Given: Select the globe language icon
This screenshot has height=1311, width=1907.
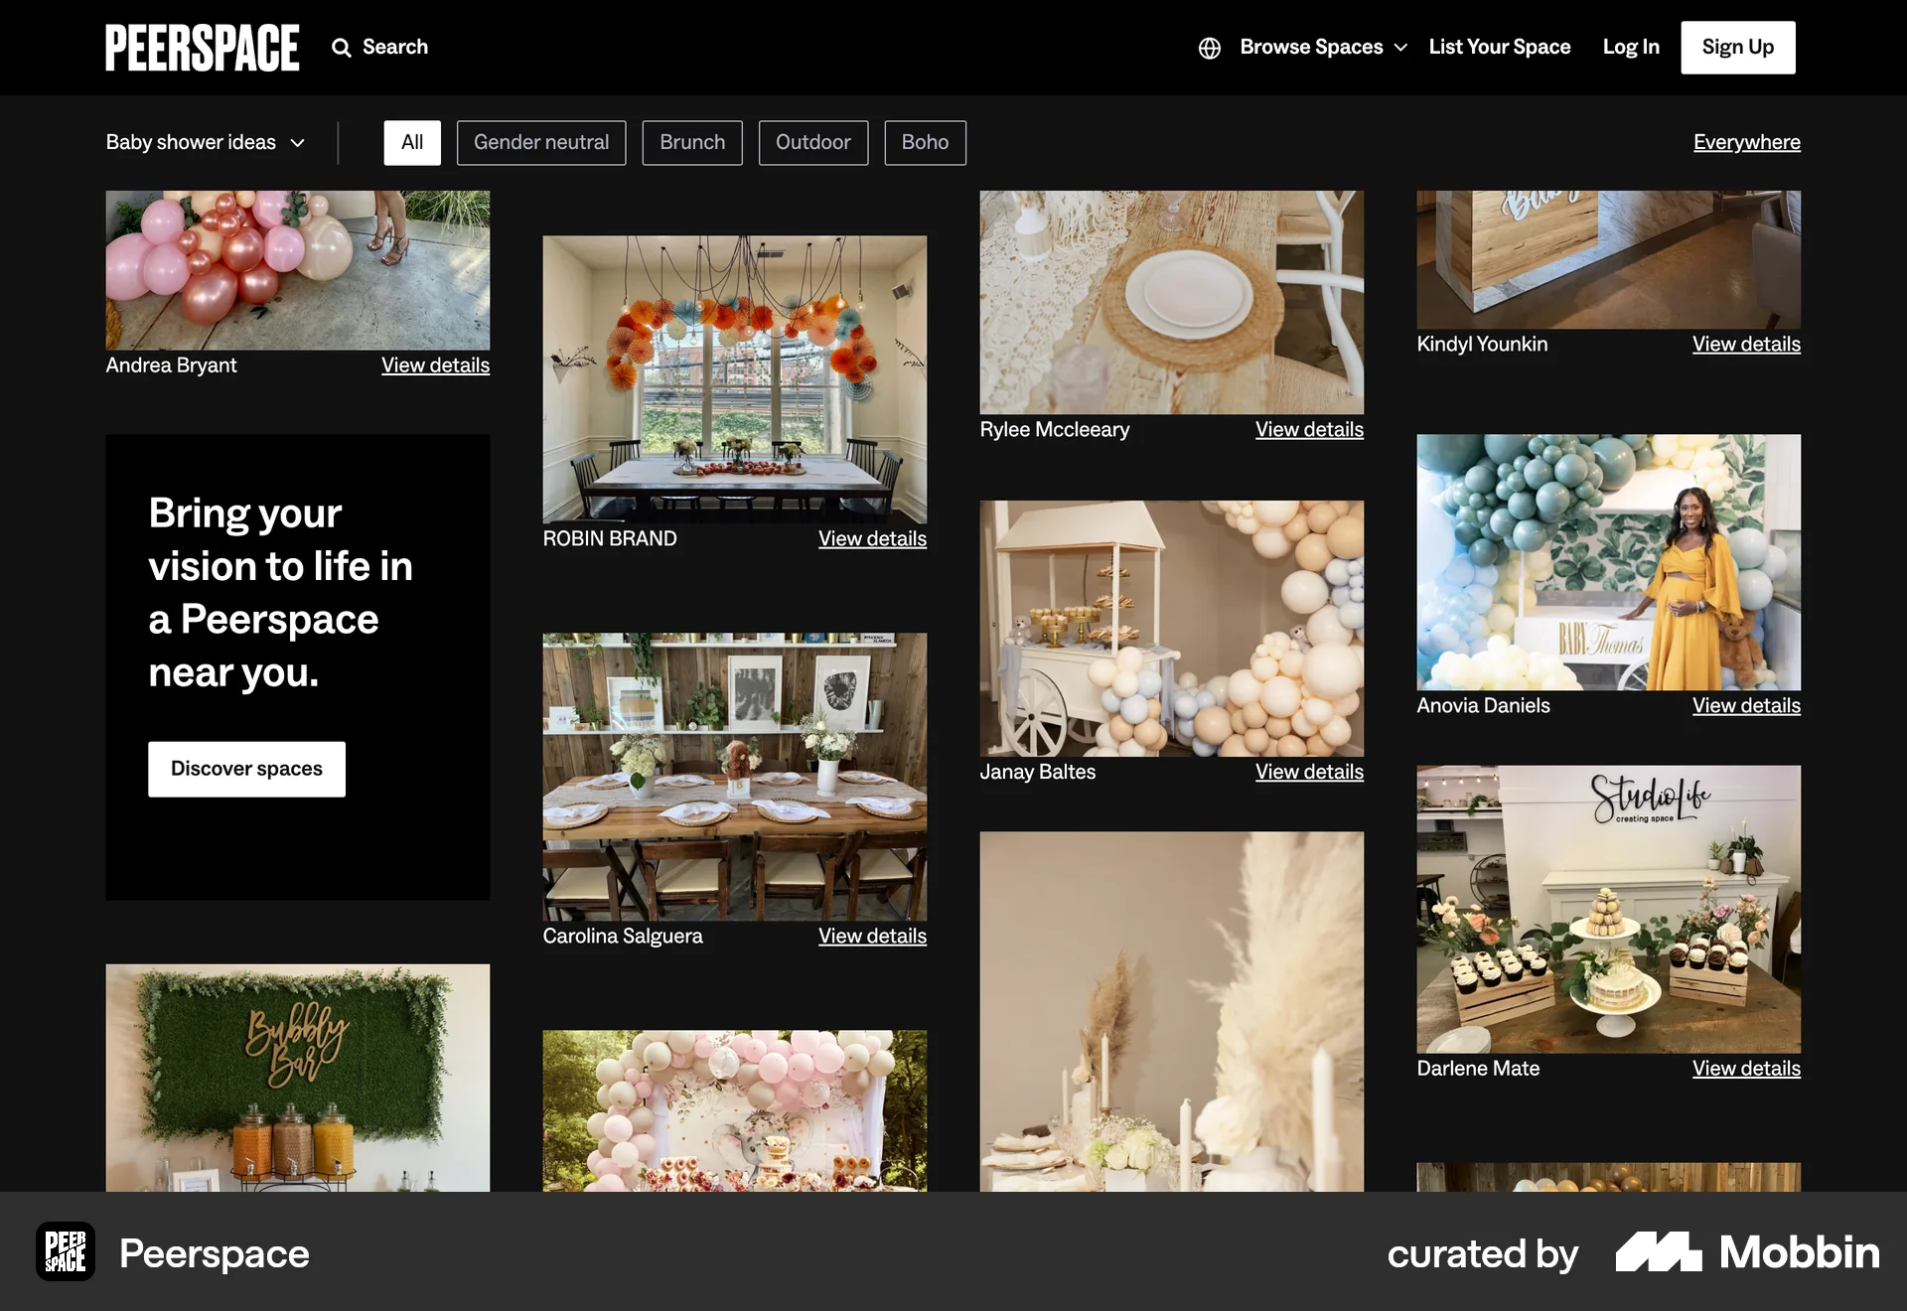Looking at the screenshot, I should [1210, 47].
